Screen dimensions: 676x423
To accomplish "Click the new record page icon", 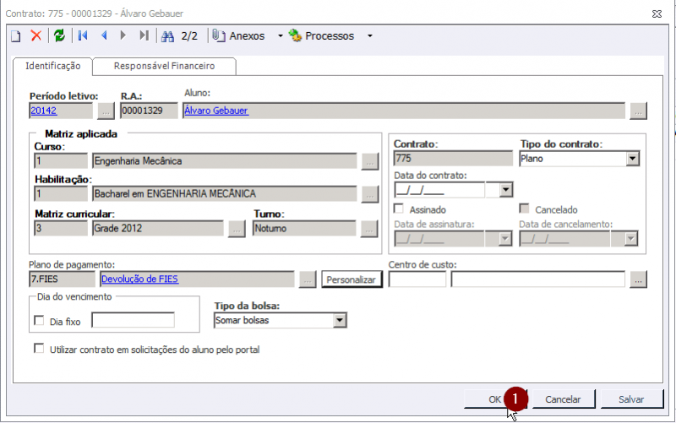I will 15,35.
